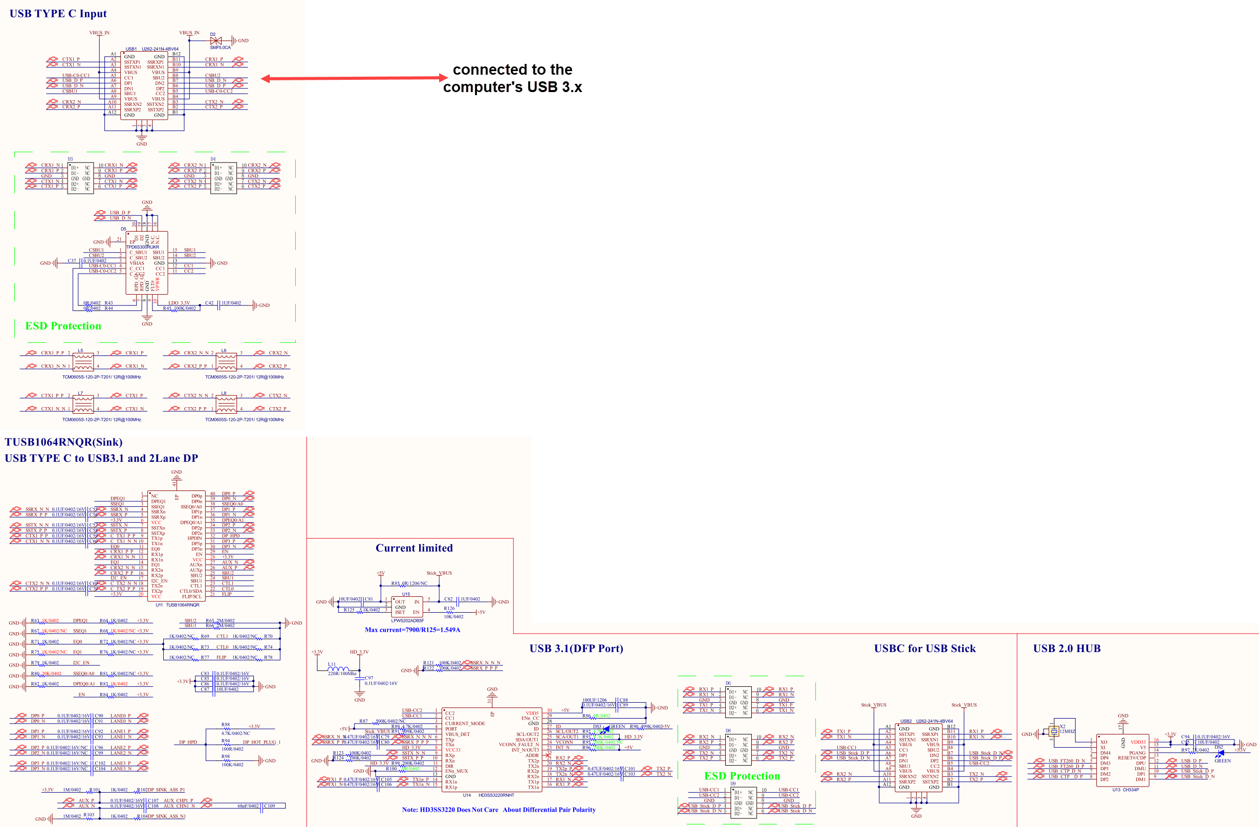Click the LANE0_P net label
Screen dimensions: 1259x827
click(121, 716)
